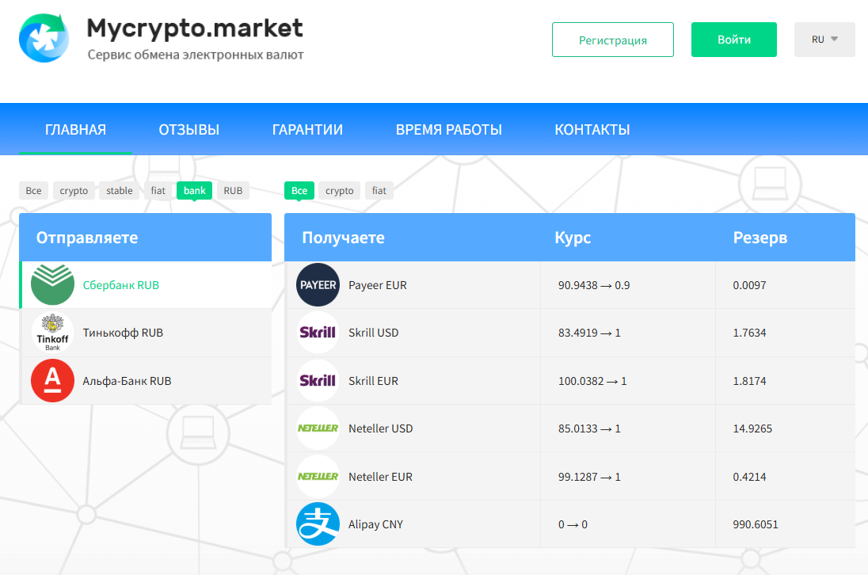This screenshot has width=868, height=575.
Task: Click the Получаете column header
Action: click(x=343, y=238)
